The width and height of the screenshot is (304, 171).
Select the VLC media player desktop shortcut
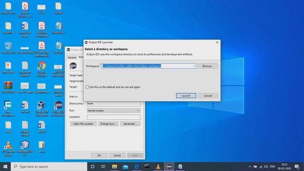tap(8, 149)
